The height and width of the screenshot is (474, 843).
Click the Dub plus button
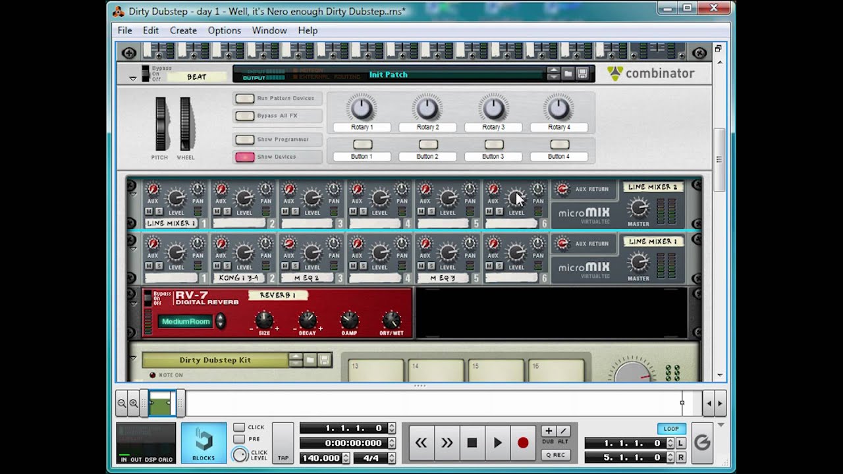[x=549, y=431]
